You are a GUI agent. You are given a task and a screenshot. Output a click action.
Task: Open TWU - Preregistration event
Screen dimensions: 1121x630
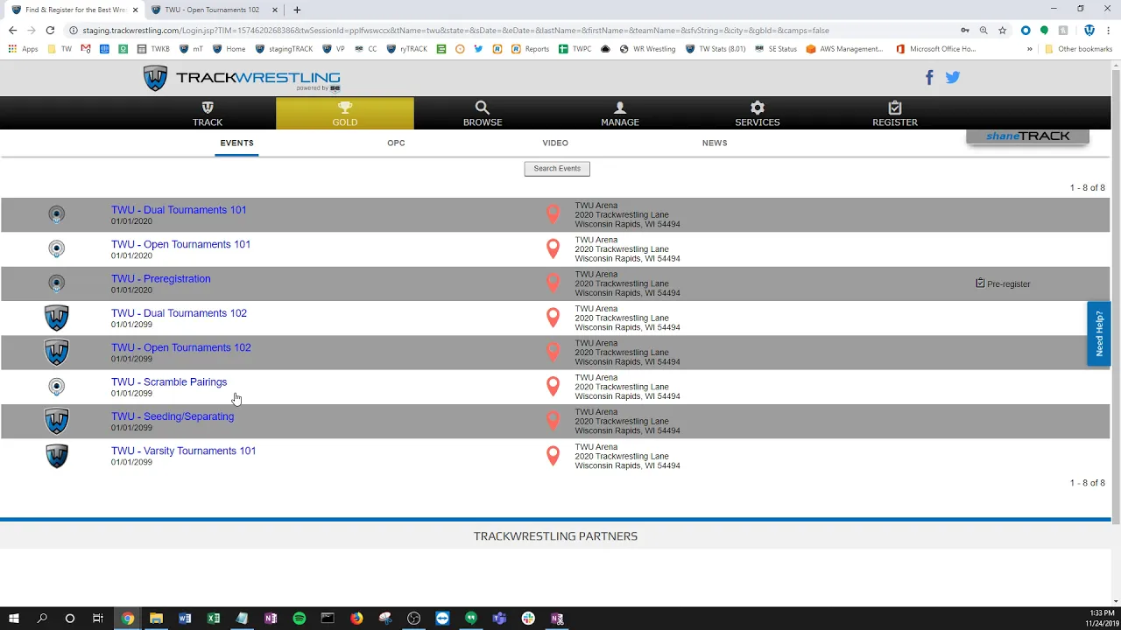160,278
